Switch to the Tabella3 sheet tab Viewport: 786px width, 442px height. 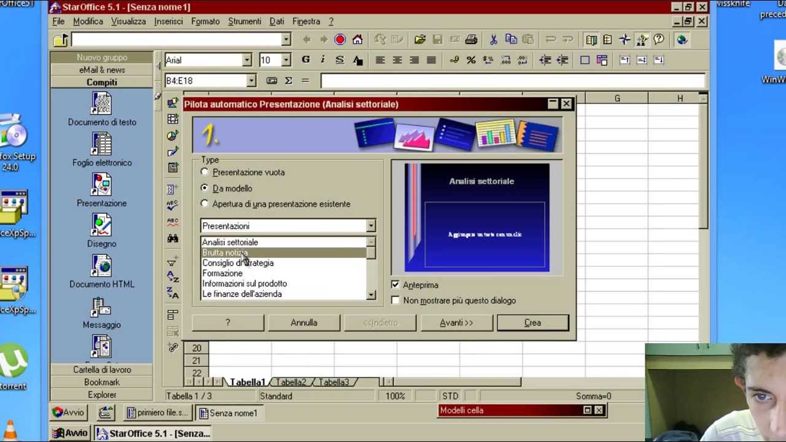point(333,382)
